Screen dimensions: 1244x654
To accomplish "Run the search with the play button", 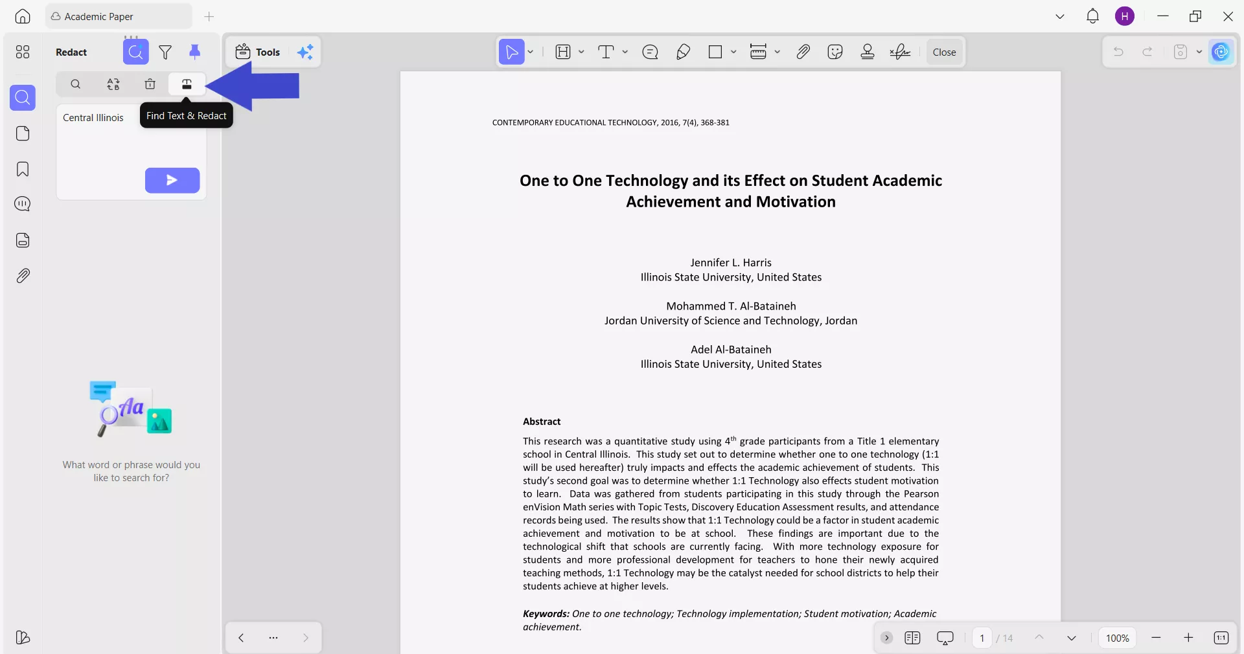I will [x=172, y=180].
